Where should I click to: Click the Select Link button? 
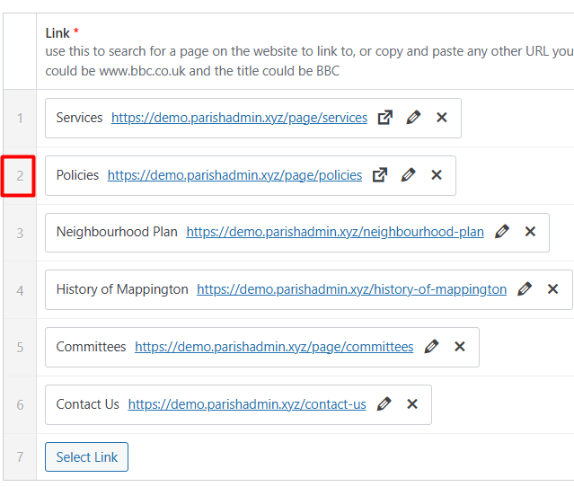pyautogui.click(x=87, y=457)
